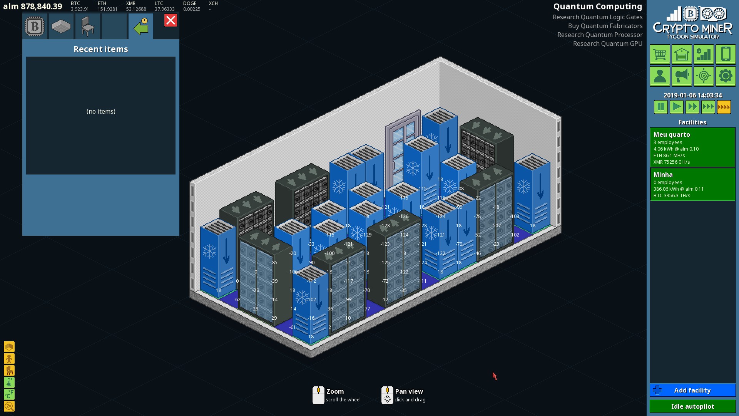This screenshot has height=416, width=739.
Task: Toggle Celsius/Fahrenheit units button
Action: pos(9,394)
